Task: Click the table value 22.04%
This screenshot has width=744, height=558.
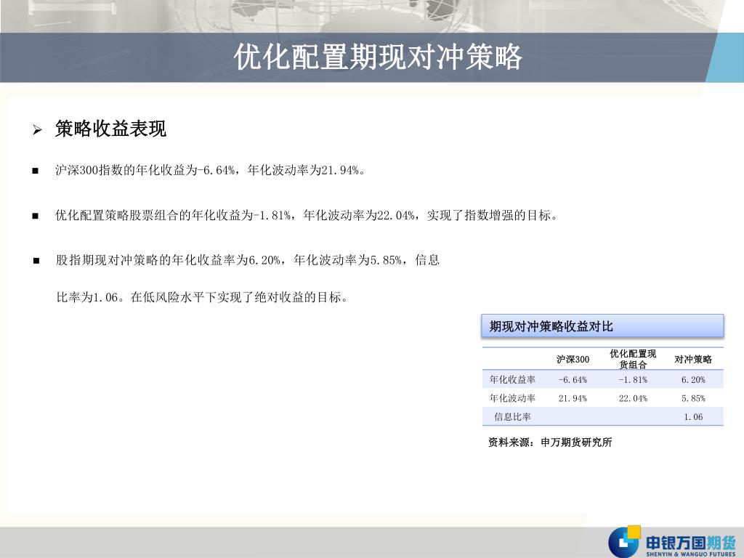Action: click(633, 398)
